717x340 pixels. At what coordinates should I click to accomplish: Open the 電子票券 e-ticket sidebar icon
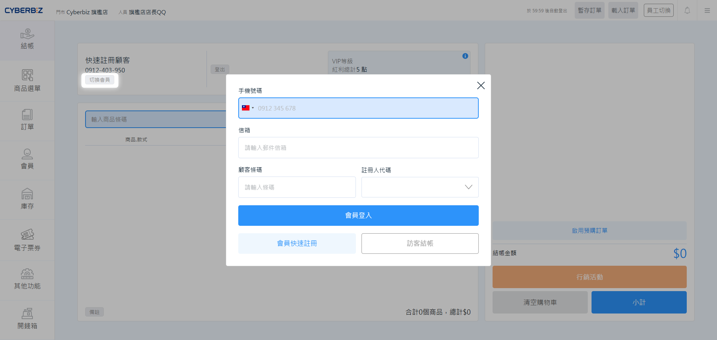27,240
